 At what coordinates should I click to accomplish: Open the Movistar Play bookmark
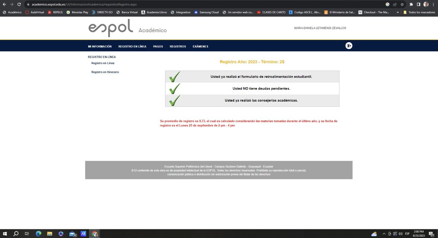[x=77, y=12]
